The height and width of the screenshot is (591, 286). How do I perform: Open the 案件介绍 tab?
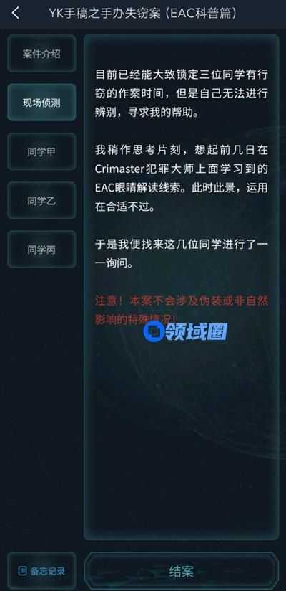(x=41, y=54)
